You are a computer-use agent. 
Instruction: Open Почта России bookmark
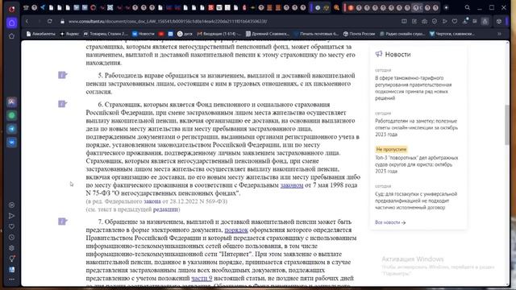click(x=359, y=34)
